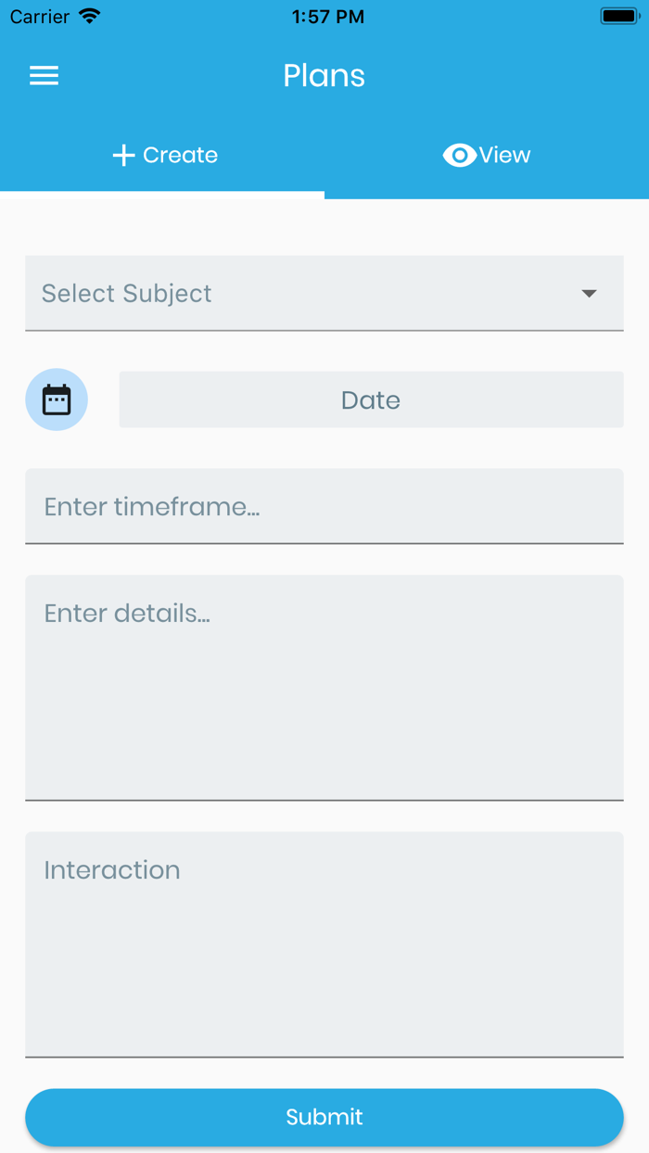Screen dimensions: 649x1153
Task: Switch to the Create tab
Action: (x=163, y=155)
